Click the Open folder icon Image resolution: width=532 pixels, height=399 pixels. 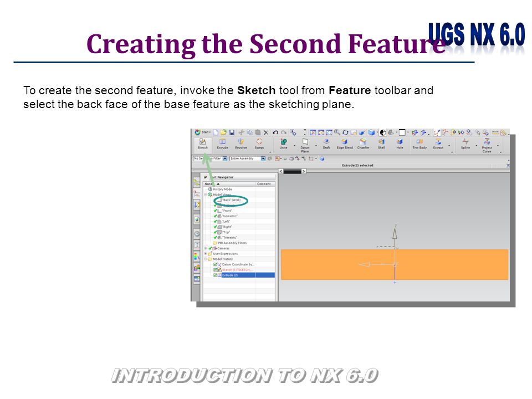[223, 132]
